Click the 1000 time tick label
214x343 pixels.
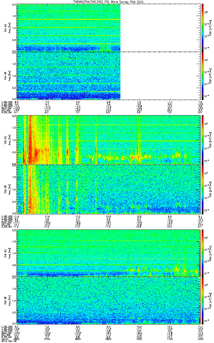[x=139, y=339]
